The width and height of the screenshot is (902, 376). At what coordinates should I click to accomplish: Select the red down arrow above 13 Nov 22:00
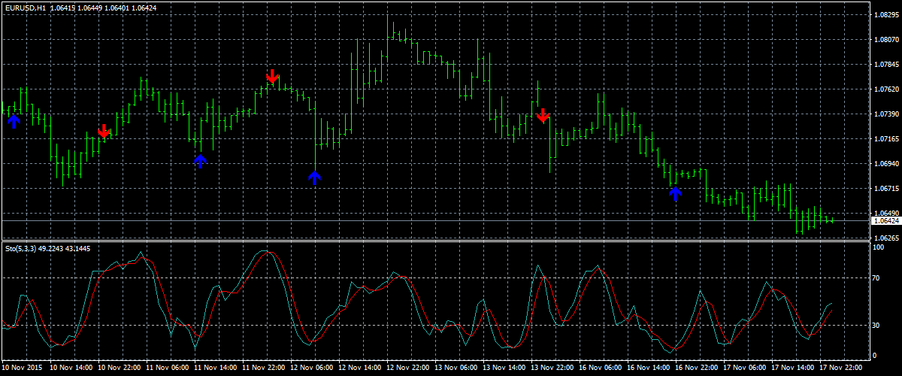543,115
